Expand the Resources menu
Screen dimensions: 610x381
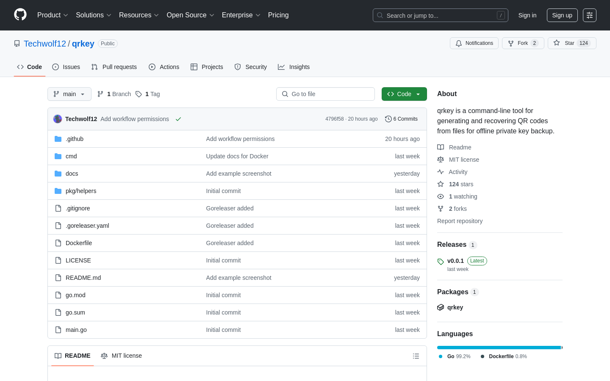(139, 15)
